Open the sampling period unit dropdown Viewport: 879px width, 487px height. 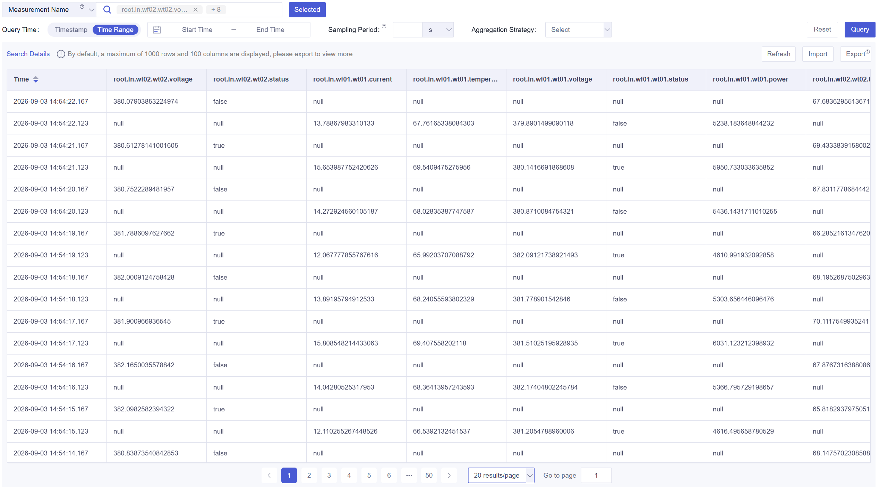tap(438, 30)
